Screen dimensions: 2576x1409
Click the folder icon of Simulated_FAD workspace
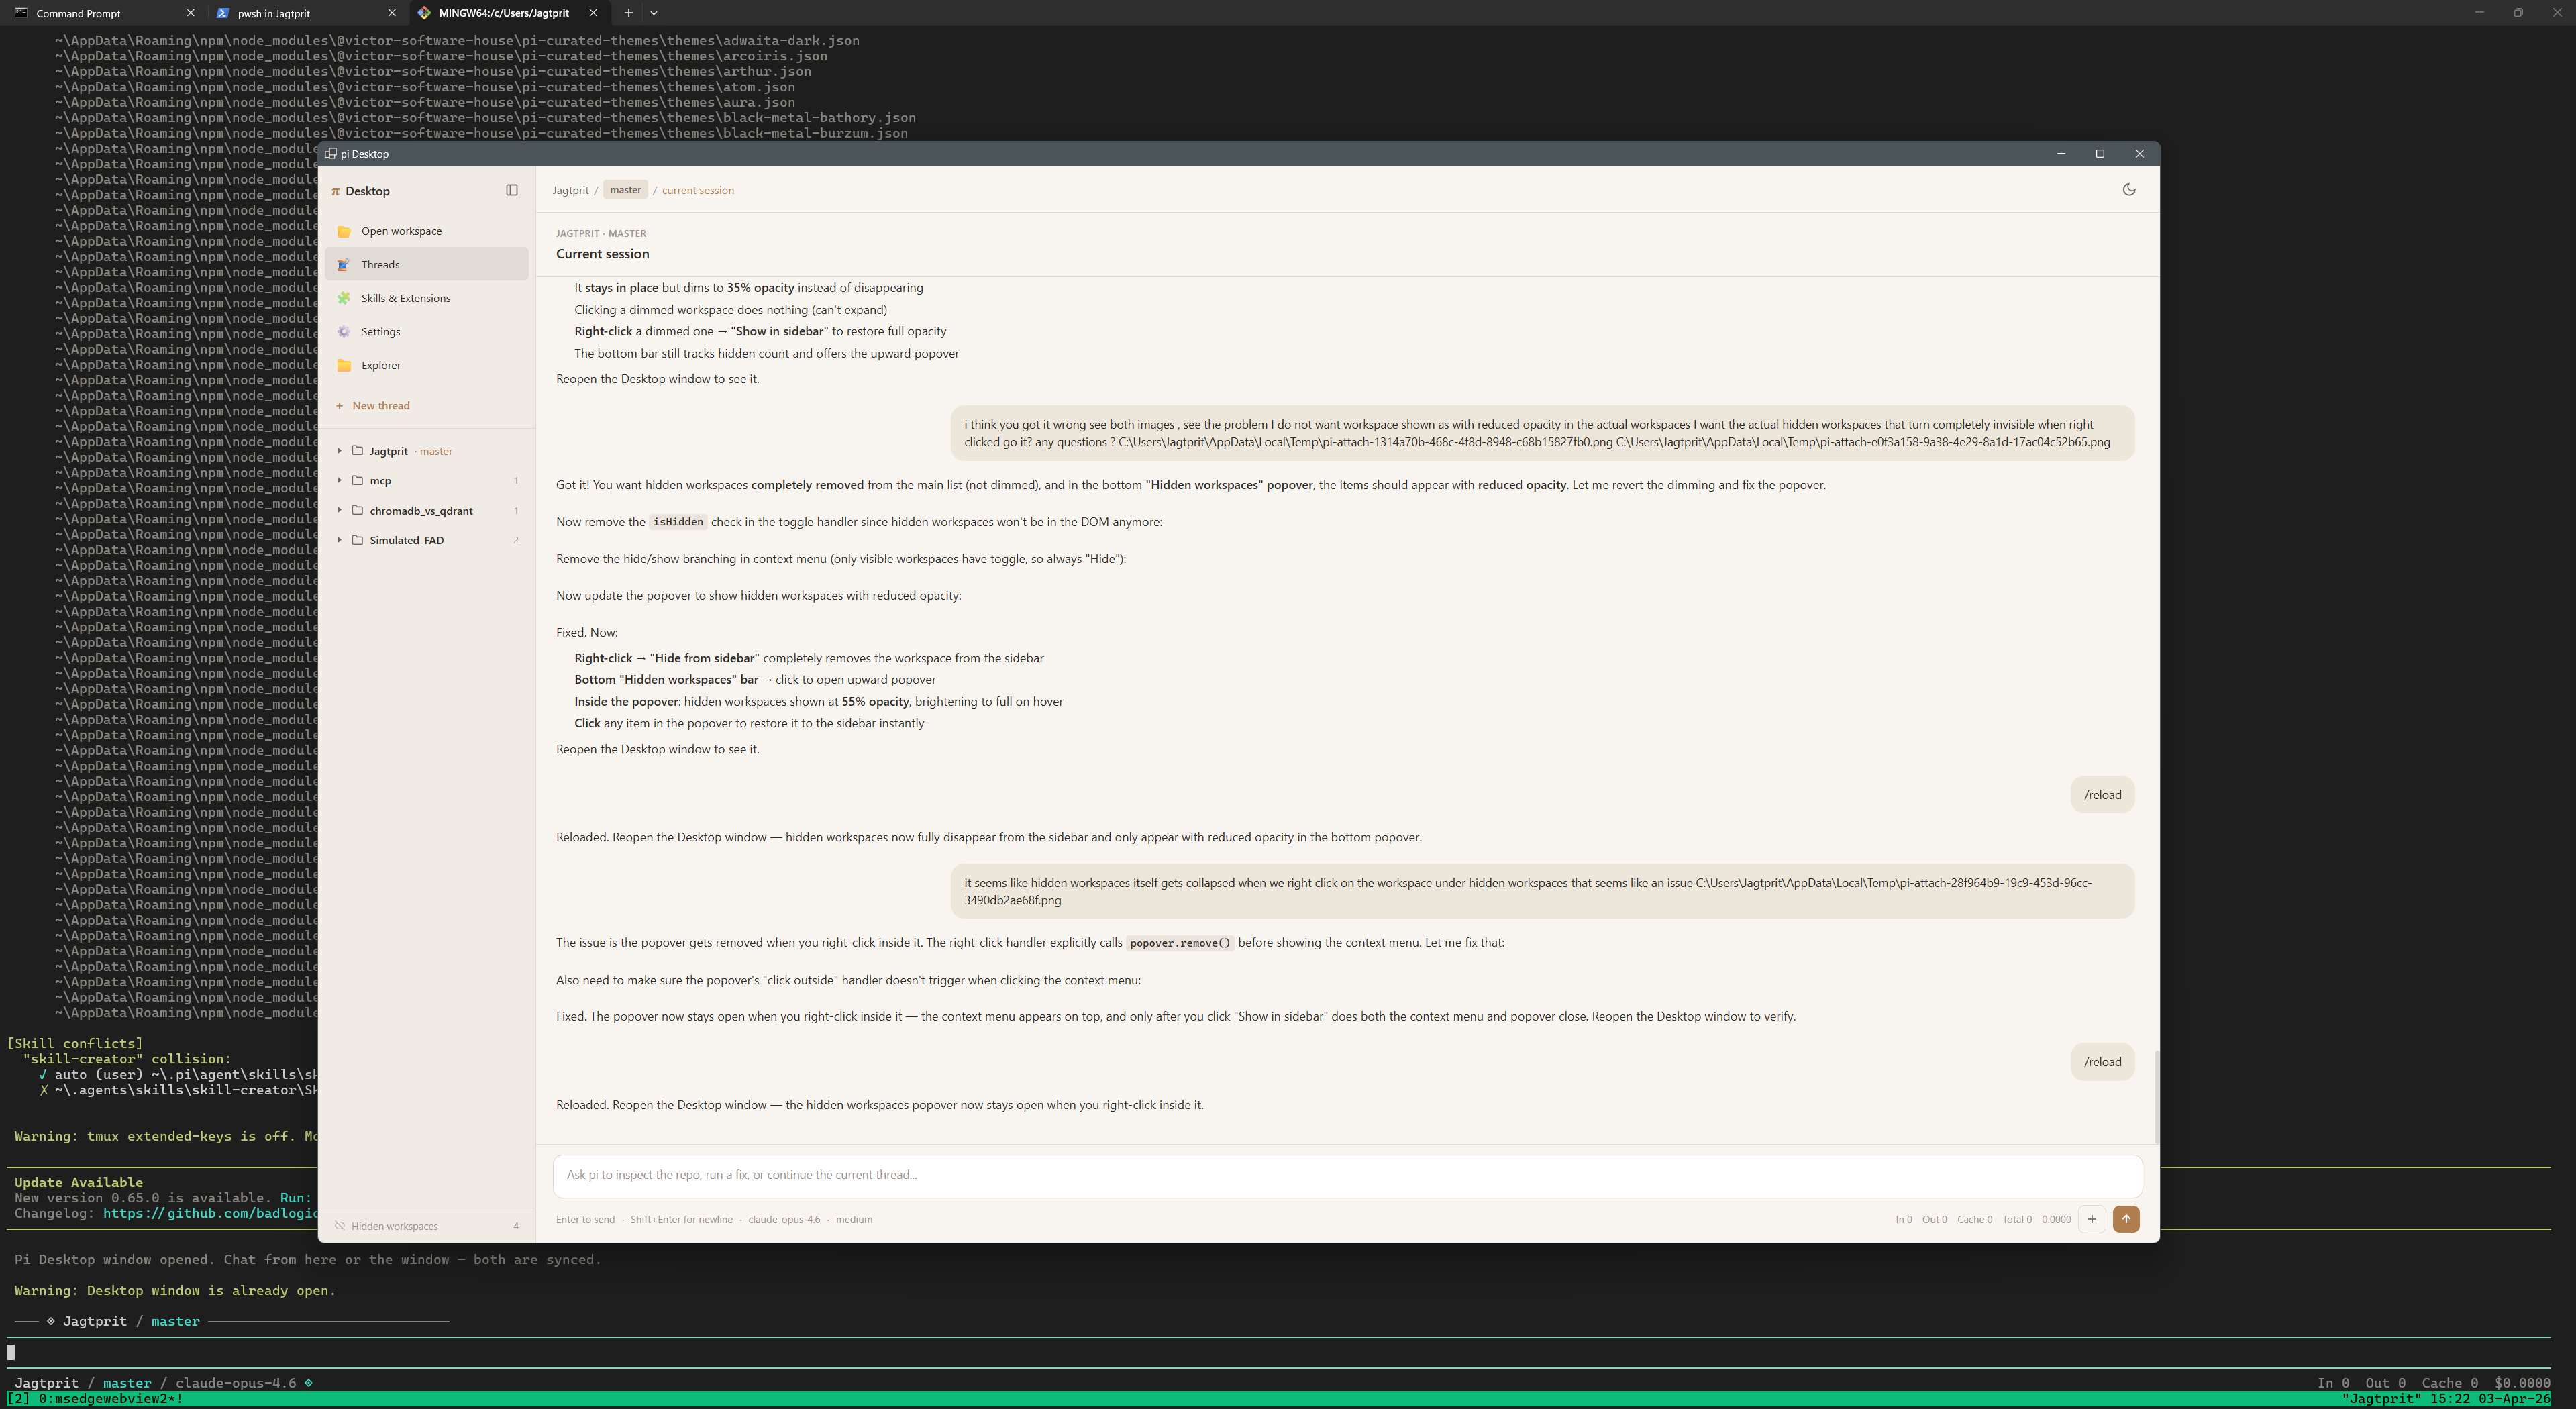(x=357, y=540)
